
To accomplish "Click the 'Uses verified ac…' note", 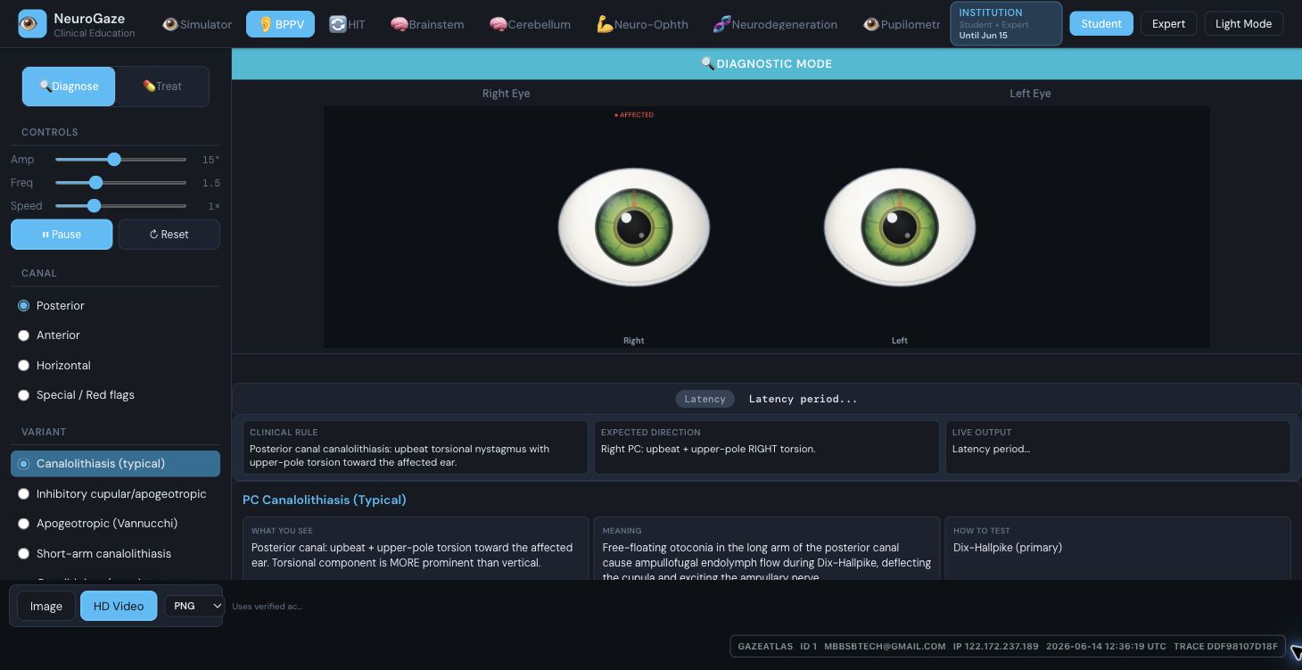I will (267, 607).
